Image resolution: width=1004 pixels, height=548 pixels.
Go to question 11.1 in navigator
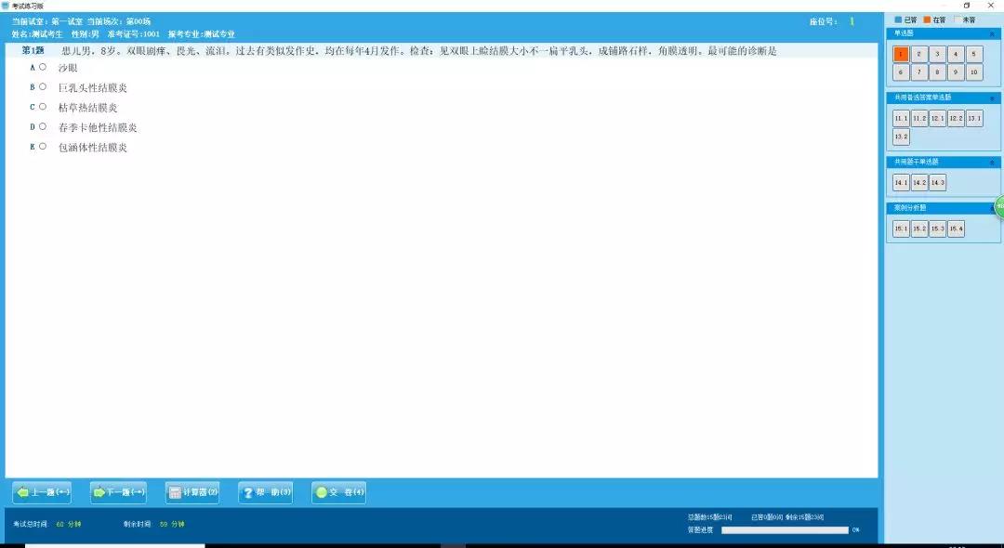click(901, 118)
